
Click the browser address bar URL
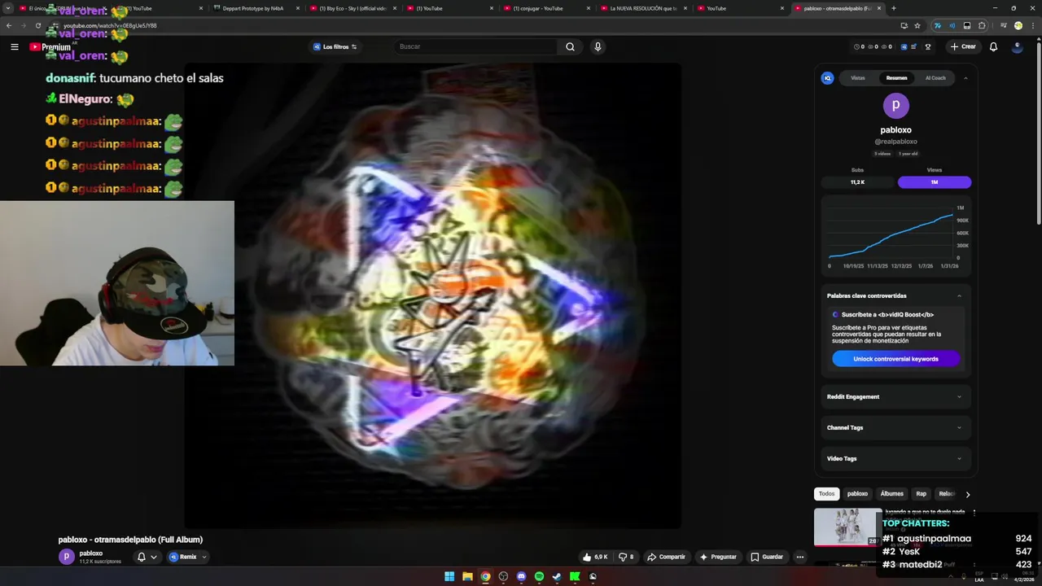110,25
